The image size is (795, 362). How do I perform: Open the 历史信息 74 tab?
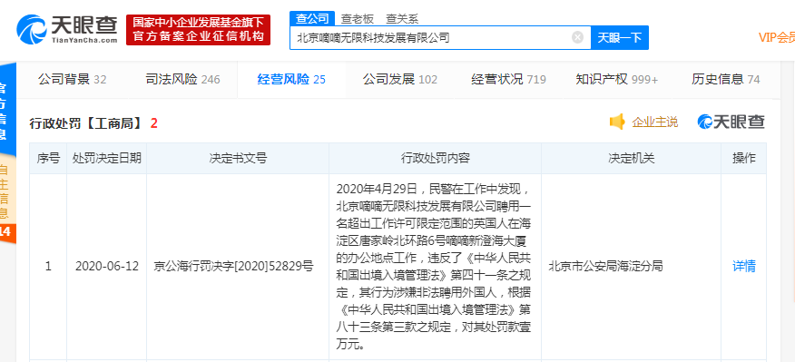click(x=725, y=79)
